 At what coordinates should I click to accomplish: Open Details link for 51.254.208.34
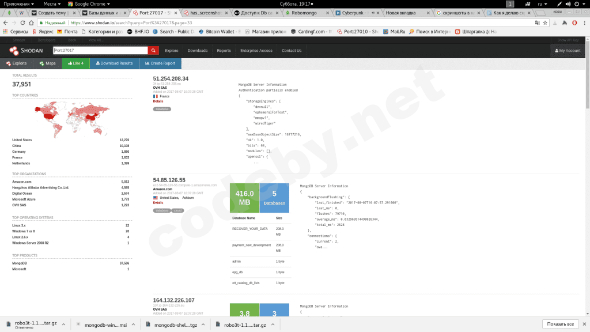click(158, 101)
